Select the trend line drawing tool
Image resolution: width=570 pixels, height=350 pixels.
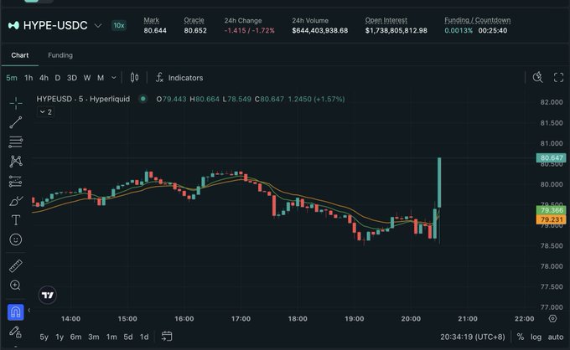click(x=16, y=123)
